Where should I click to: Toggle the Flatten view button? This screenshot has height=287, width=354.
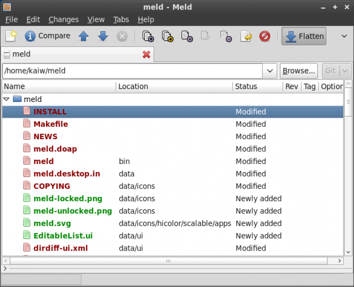(304, 36)
